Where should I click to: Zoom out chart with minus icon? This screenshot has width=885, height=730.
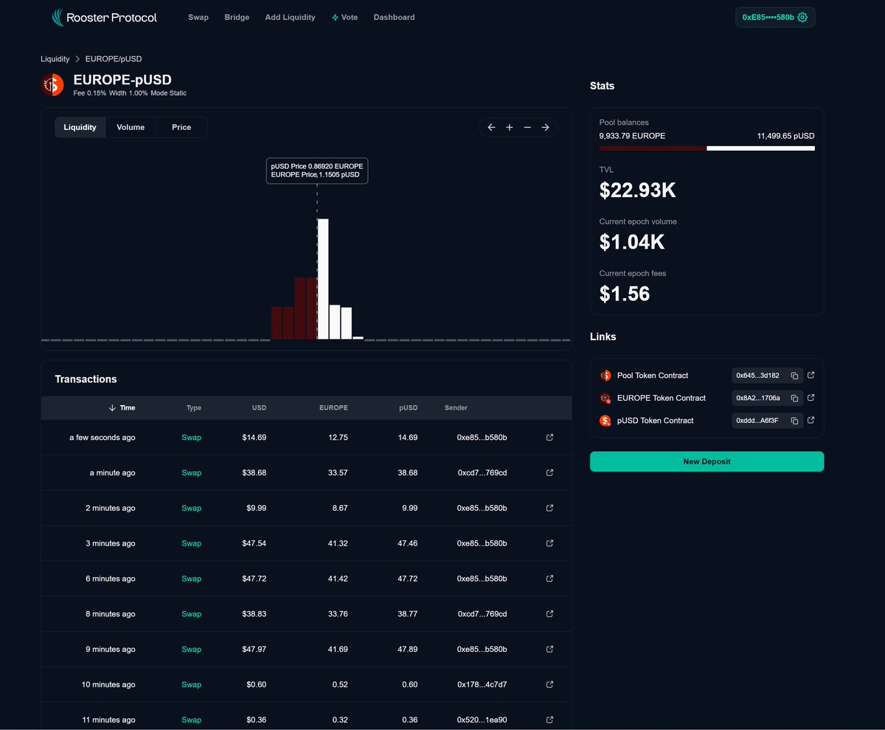[x=527, y=127]
